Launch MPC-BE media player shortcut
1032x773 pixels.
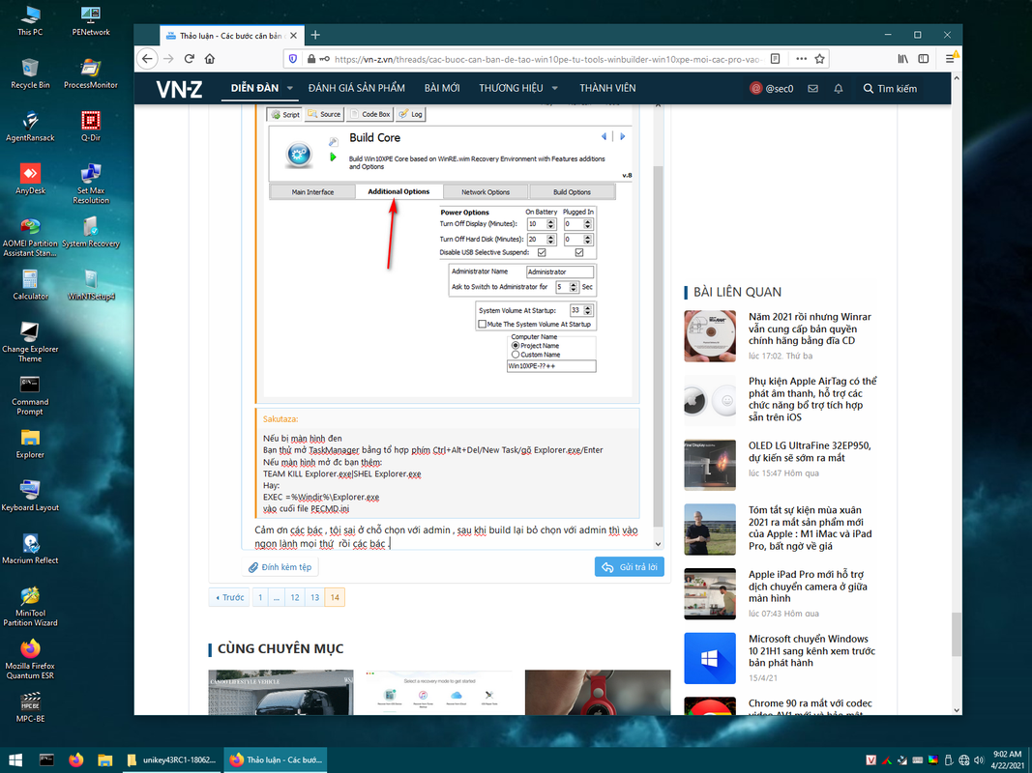[x=30, y=707]
